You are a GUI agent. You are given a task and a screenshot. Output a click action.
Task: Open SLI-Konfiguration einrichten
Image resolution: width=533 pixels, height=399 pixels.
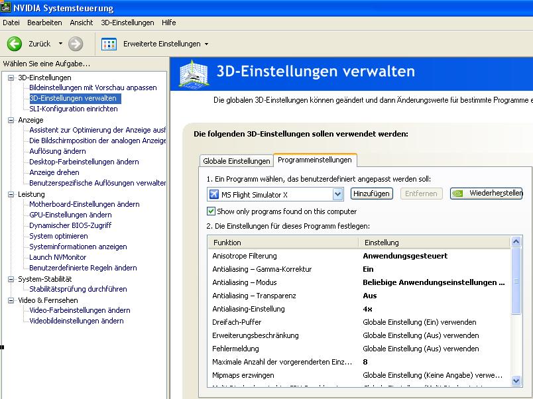[74, 109]
